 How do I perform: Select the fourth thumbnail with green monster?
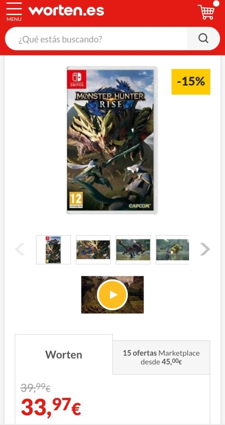(172, 249)
